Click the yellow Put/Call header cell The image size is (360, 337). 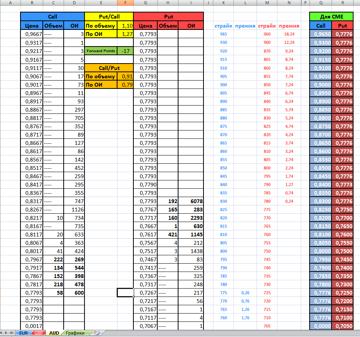109,17
